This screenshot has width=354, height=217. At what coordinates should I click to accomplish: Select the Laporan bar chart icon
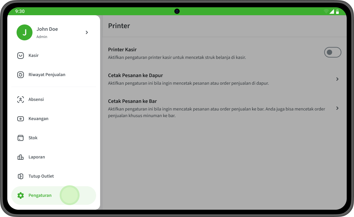[21, 157]
